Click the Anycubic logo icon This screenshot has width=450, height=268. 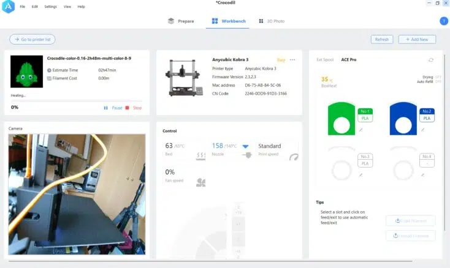coord(8,7)
